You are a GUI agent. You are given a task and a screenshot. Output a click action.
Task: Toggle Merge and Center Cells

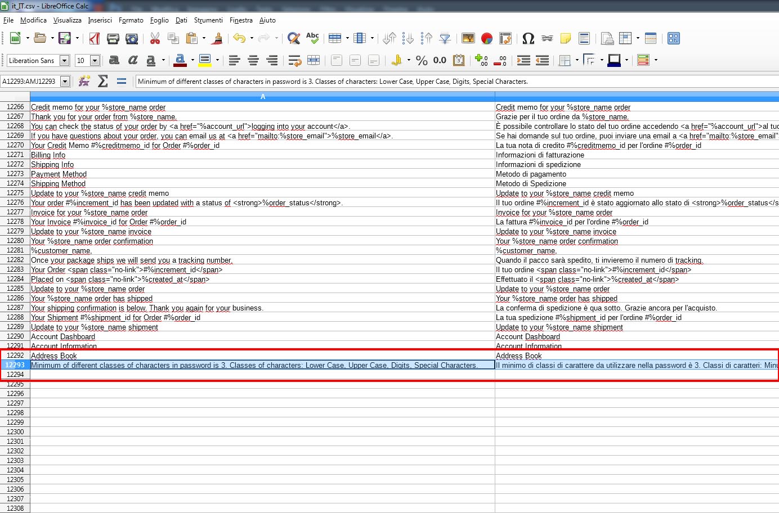click(314, 60)
